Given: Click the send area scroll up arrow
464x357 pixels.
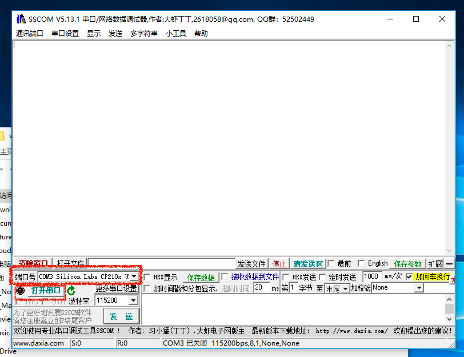Looking at the screenshot, I should (x=449, y=299).
